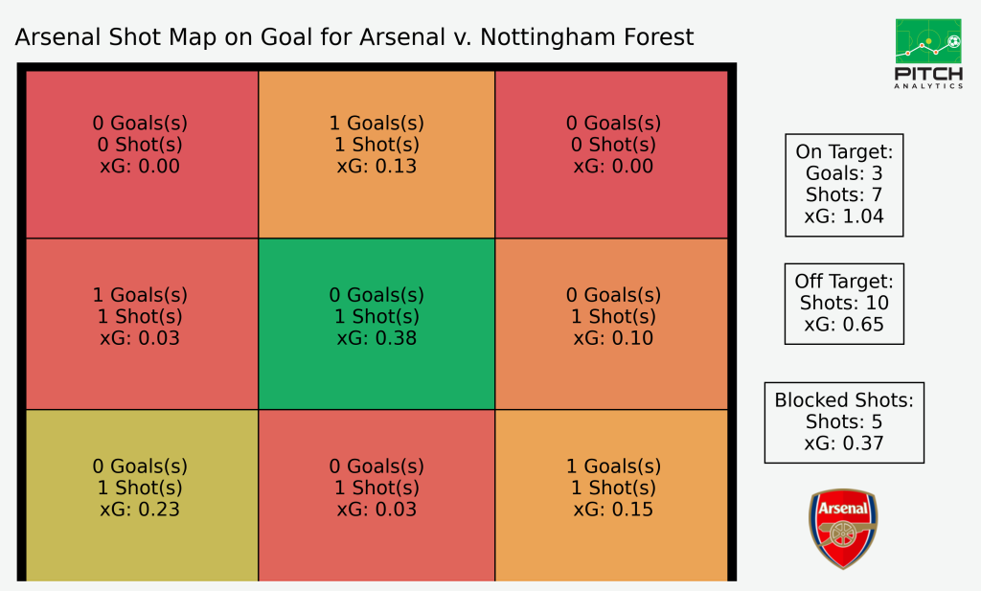Click the Arsenal club crest
Screen dimensions: 981x591
843,529
